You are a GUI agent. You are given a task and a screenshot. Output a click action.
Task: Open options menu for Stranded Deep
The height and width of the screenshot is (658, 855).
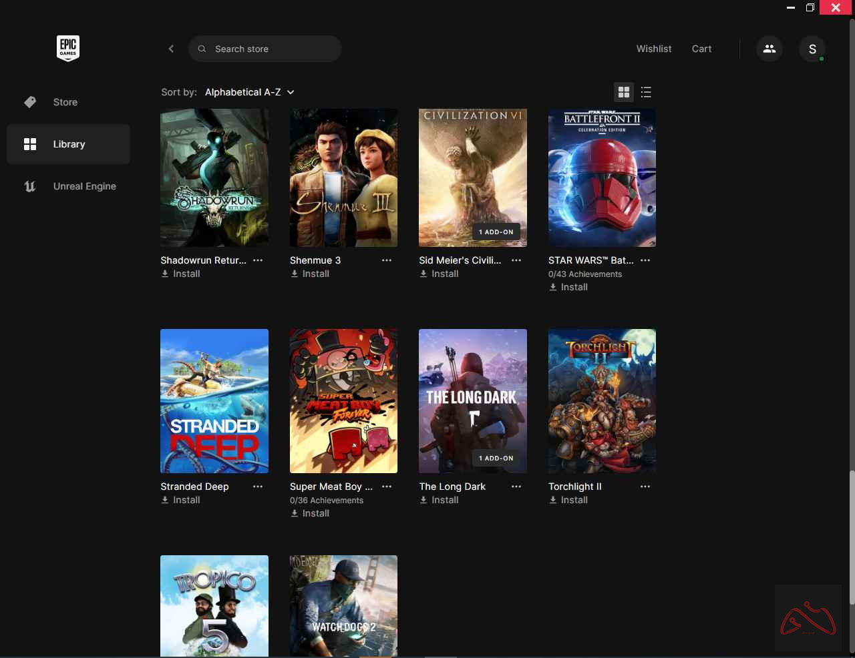click(258, 486)
